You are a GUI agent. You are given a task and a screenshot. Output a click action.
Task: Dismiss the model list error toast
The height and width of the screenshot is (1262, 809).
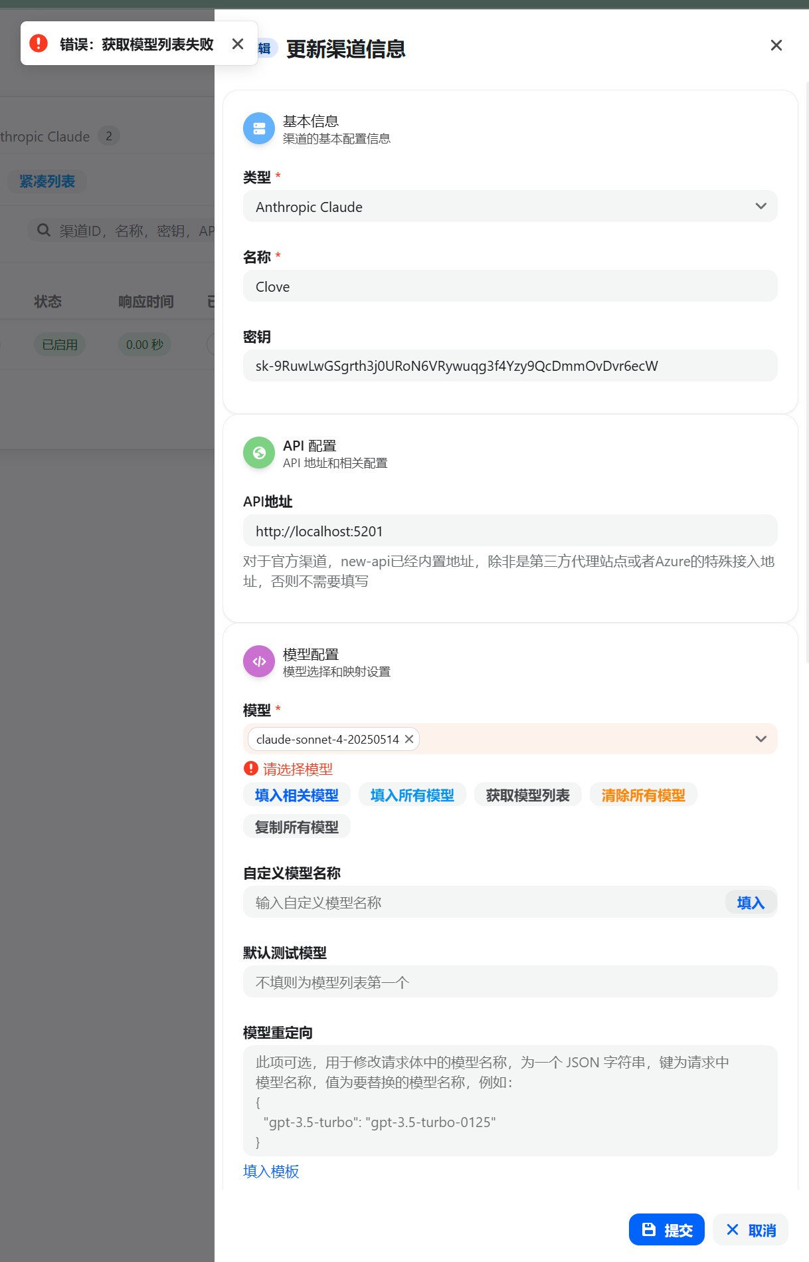click(238, 44)
